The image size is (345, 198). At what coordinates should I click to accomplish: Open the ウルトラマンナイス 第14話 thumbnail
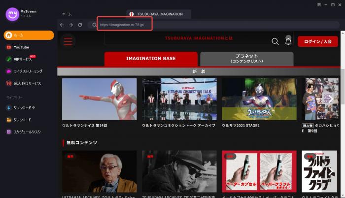(x=100, y=99)
